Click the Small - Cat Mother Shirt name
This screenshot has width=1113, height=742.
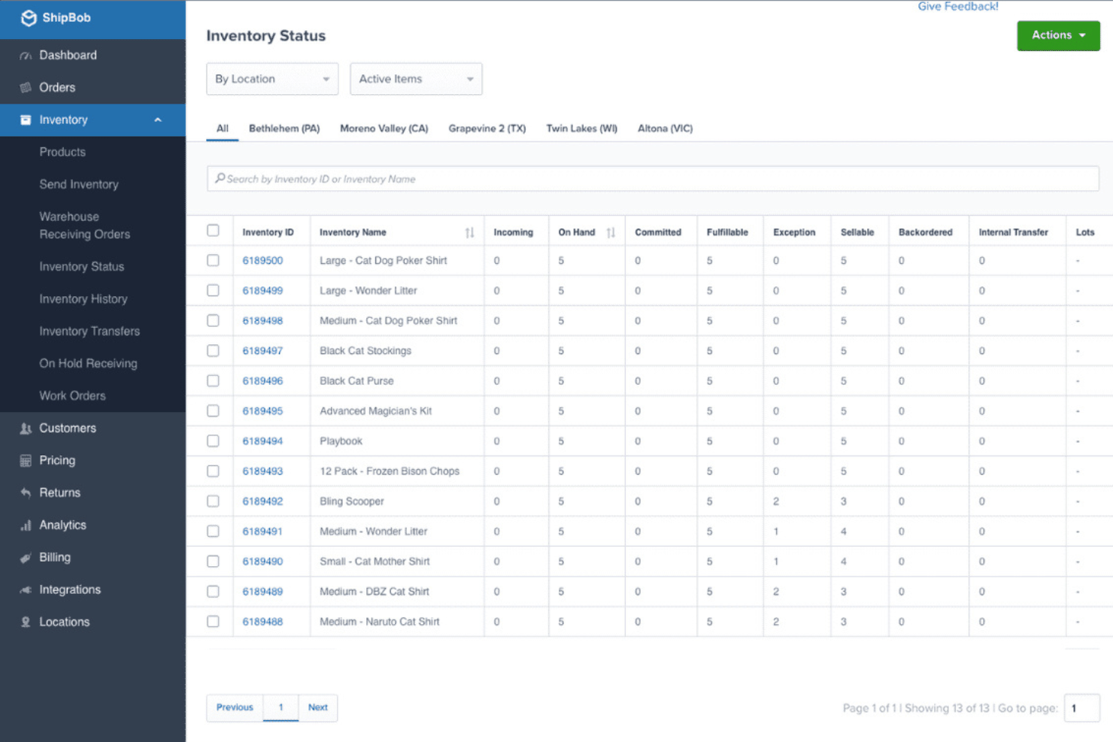point(375,562)
